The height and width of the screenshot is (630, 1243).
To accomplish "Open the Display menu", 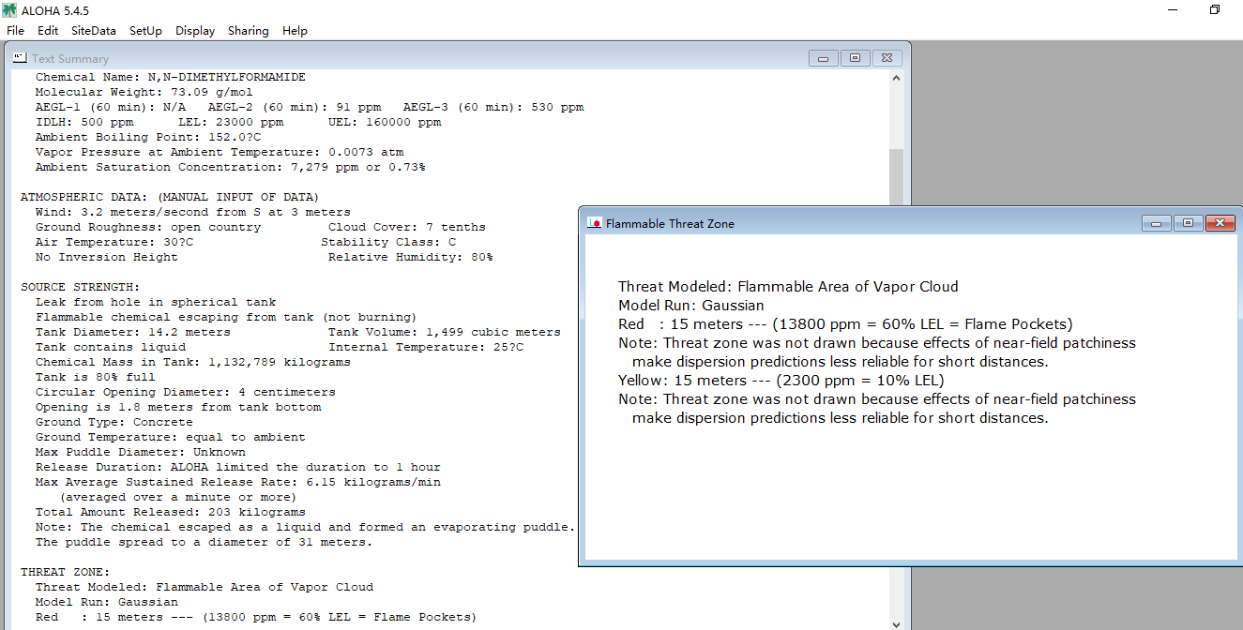I will point(195,31).
